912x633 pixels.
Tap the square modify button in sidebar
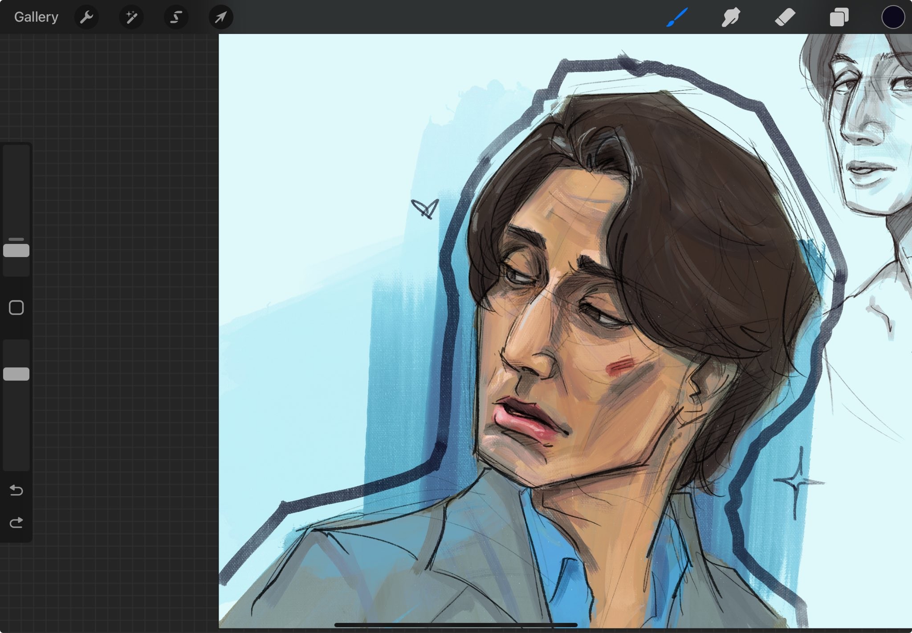point(16,307)
